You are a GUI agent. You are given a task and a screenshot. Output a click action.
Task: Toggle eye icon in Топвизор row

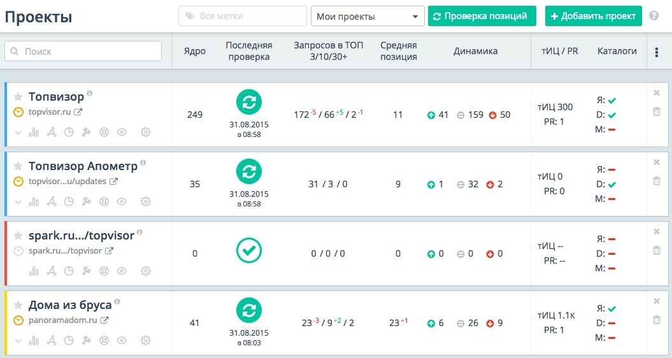pos(122,132)
